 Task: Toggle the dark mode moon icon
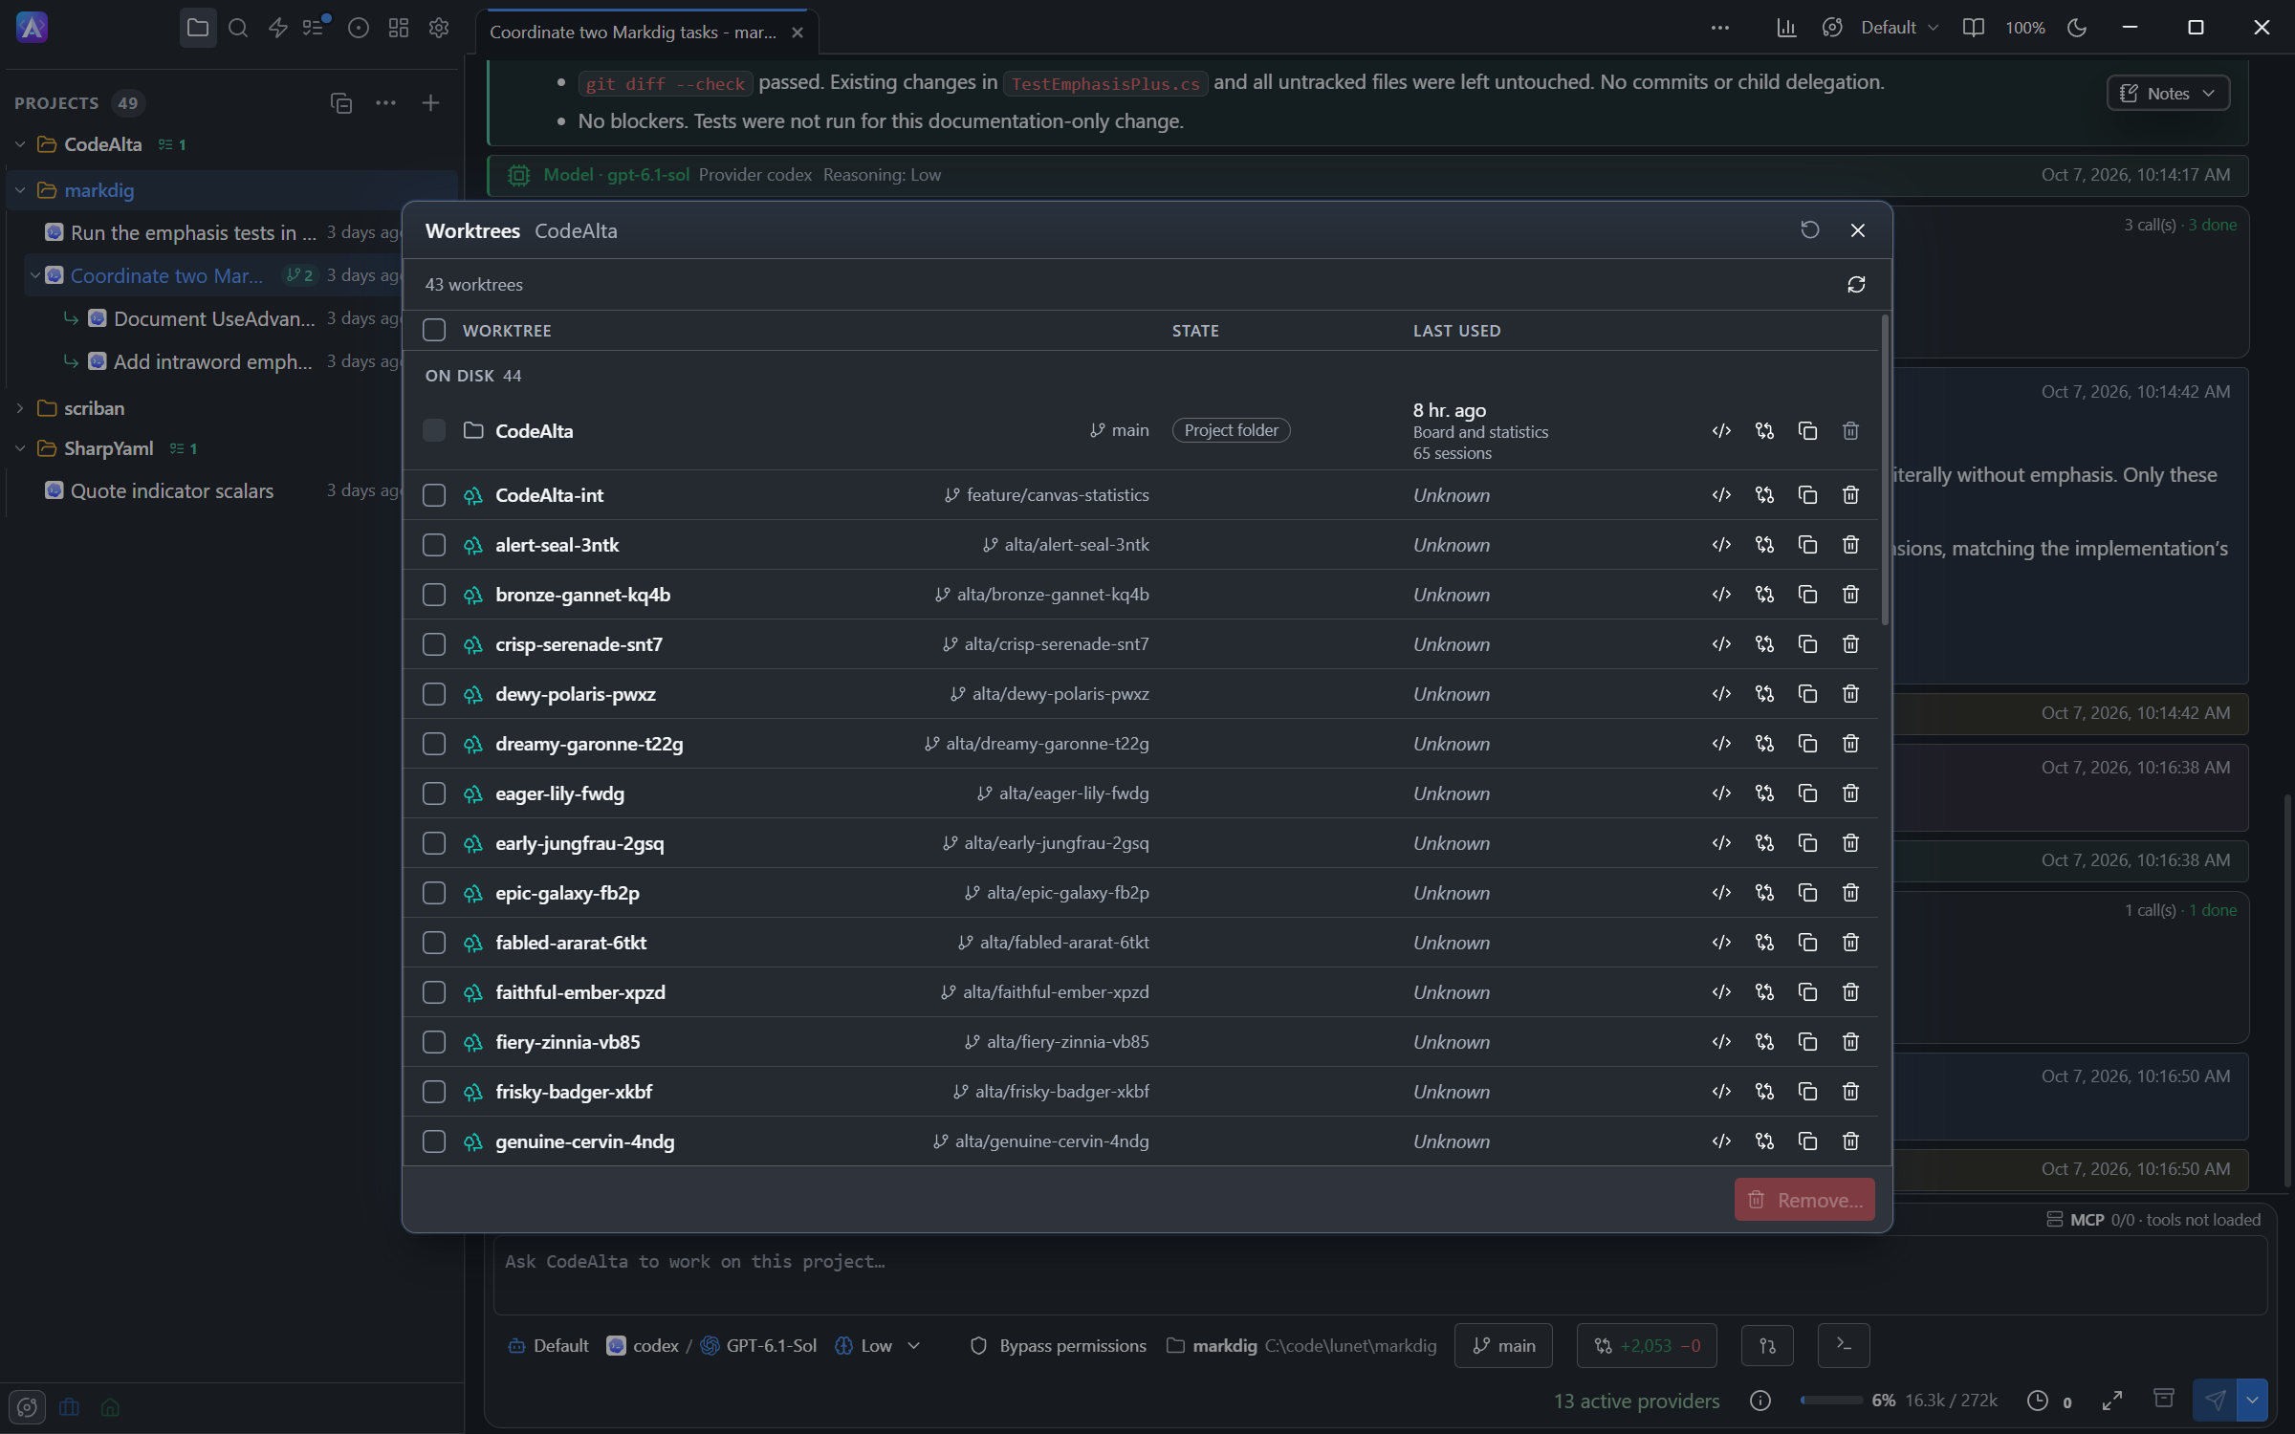[2076, 28]
